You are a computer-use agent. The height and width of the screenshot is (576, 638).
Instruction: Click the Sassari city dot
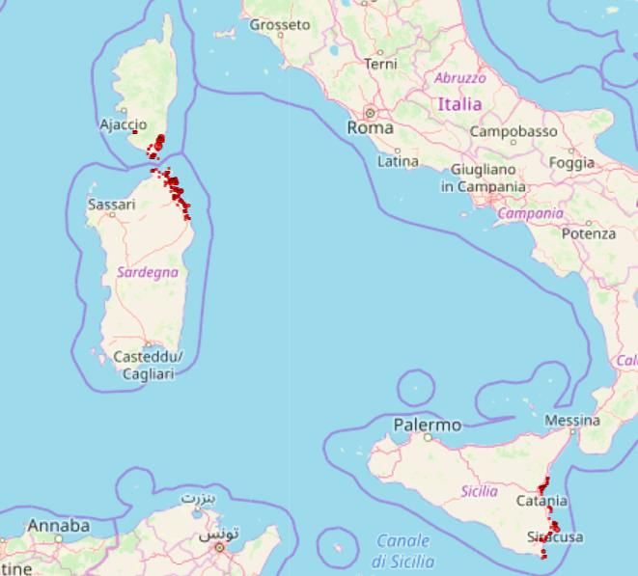click(112, 215)
